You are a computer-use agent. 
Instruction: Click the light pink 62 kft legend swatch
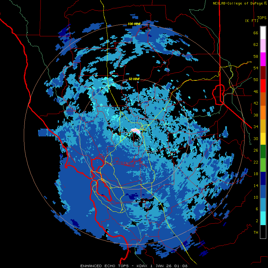(263, 46)
